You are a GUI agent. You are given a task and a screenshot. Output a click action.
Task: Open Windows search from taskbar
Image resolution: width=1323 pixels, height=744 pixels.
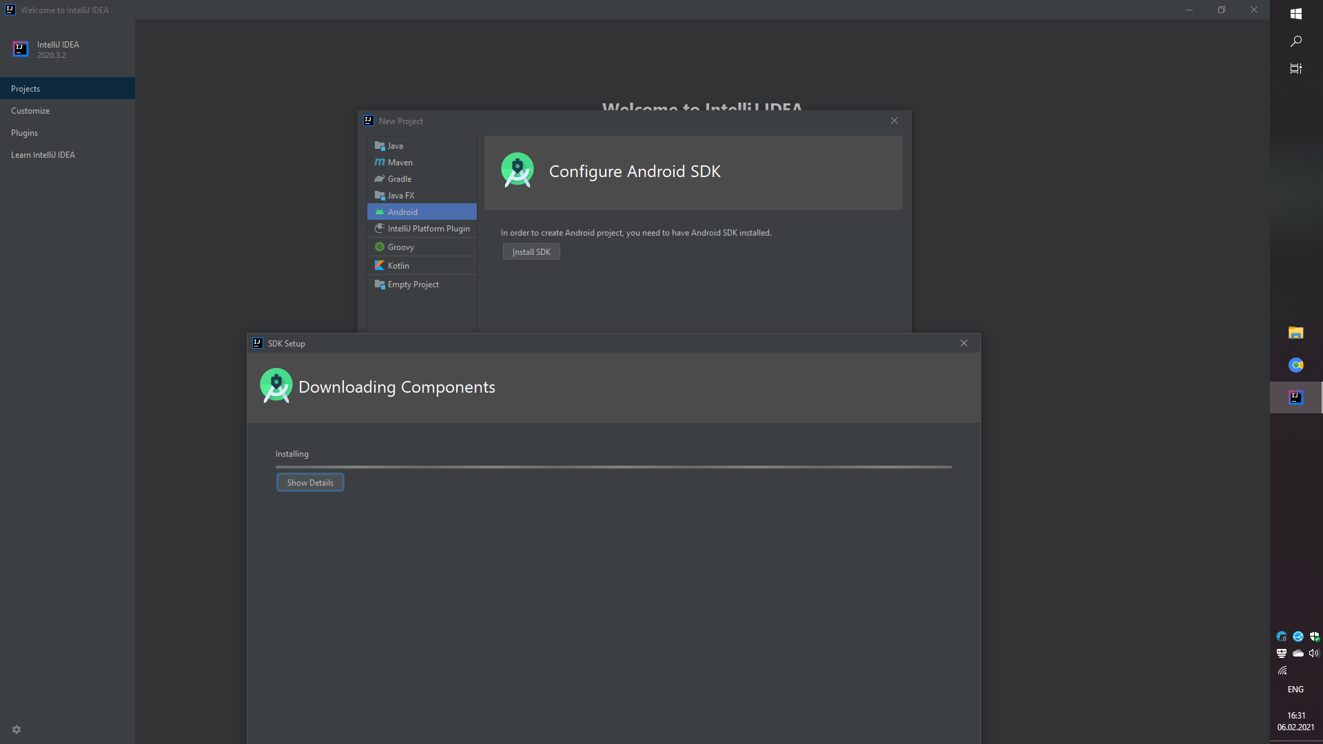(x=1296, y=41)
